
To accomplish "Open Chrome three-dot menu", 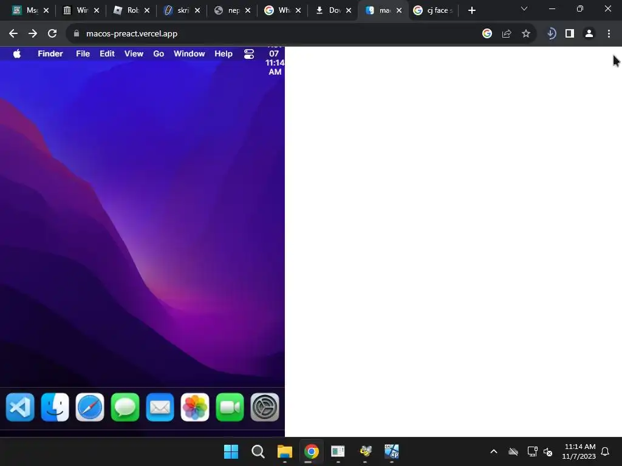I will coord(609,34).
